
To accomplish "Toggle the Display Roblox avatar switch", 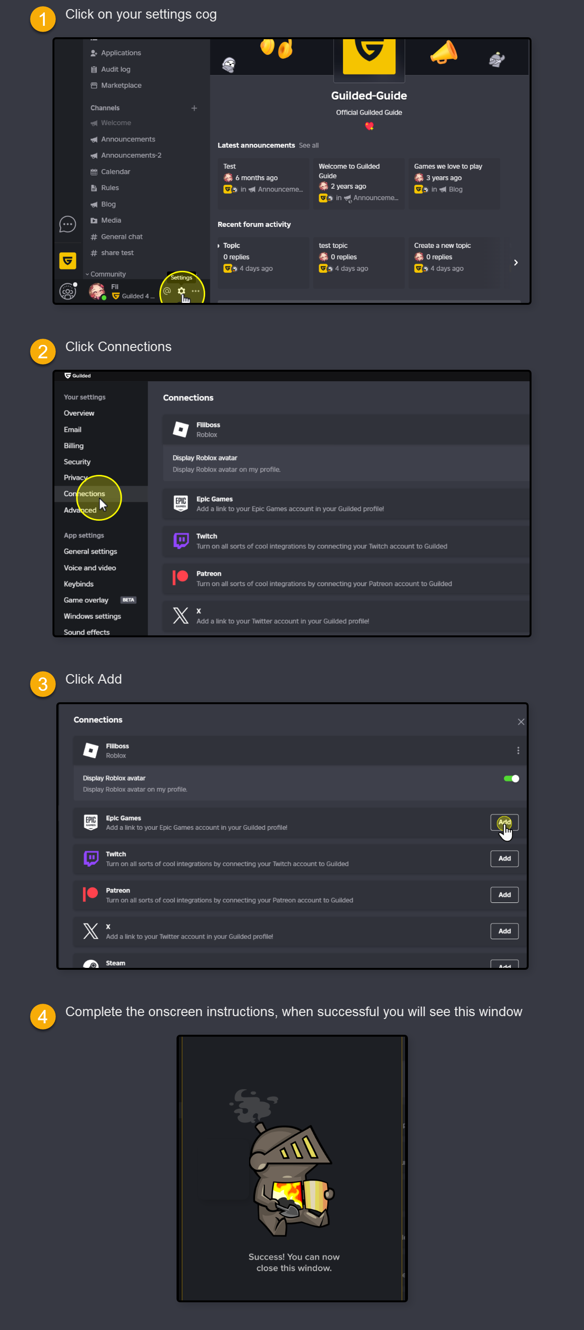I will [x=511, y=779].
